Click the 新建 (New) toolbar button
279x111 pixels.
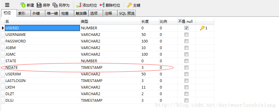click(x=27, y=5)
